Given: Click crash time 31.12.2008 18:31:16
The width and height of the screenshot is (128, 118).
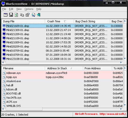Looking at the screenshot, I should point(58,59).
